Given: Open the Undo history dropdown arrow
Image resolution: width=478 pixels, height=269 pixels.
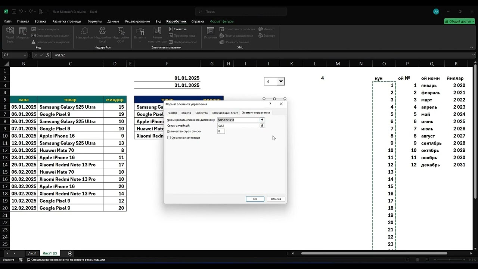Looking at the screenshot, I should 25,12.
